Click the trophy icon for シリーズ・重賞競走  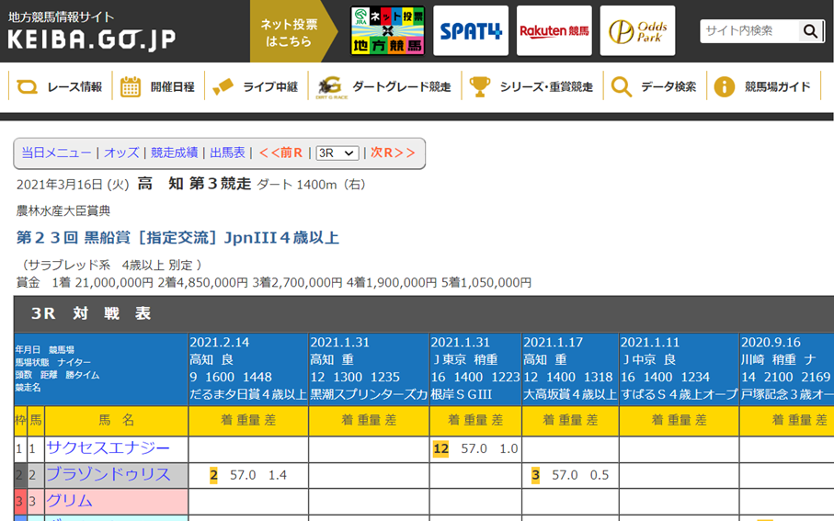480,87
